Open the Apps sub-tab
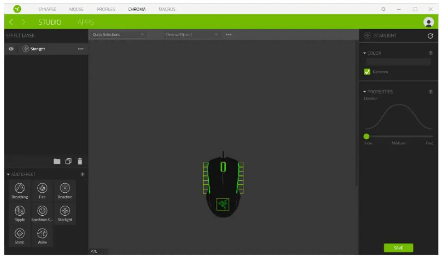 tap(86, 22)
